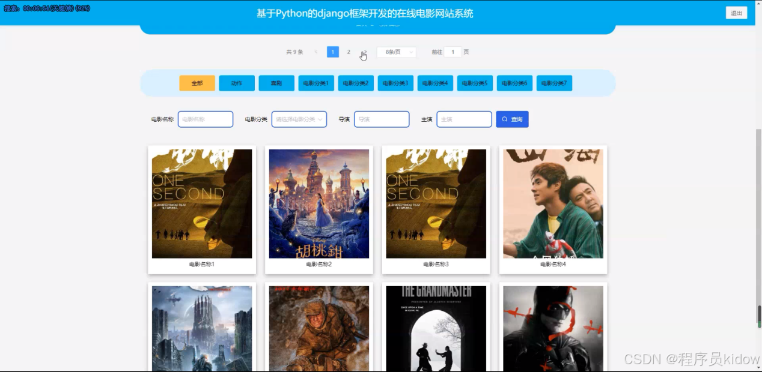The image size is (762, 372).
Task: Click the site title header text
Action: click(x=365, y=13)
